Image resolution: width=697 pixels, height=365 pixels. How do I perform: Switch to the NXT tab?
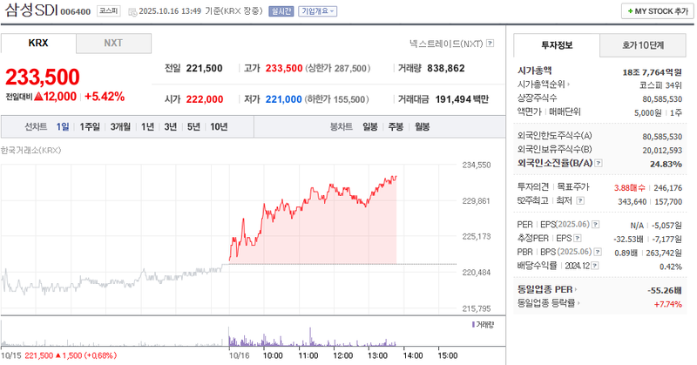coord(113,43)
